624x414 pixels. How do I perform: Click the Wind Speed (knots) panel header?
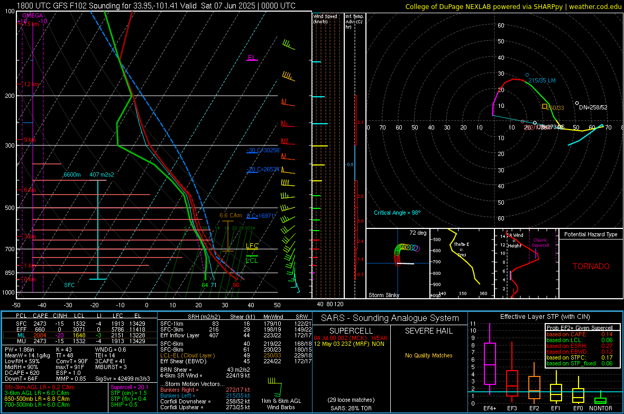[325, 19]
